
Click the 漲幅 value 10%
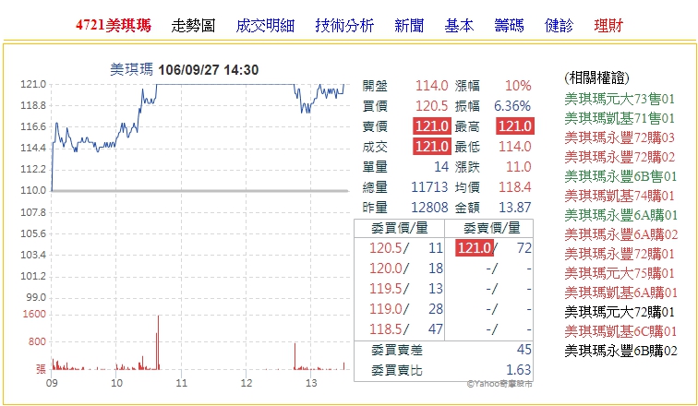coord(518,86)
